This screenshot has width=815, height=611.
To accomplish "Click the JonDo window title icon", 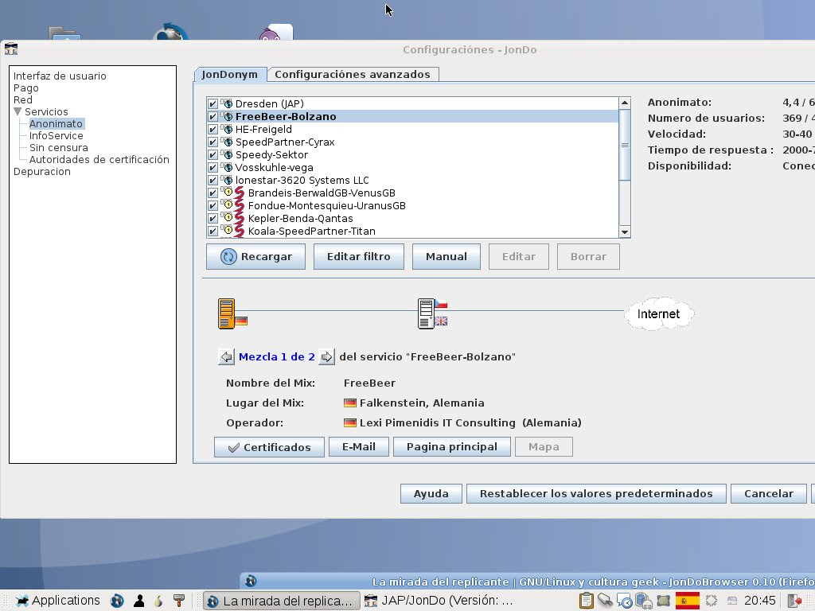I will click(11, 49).
